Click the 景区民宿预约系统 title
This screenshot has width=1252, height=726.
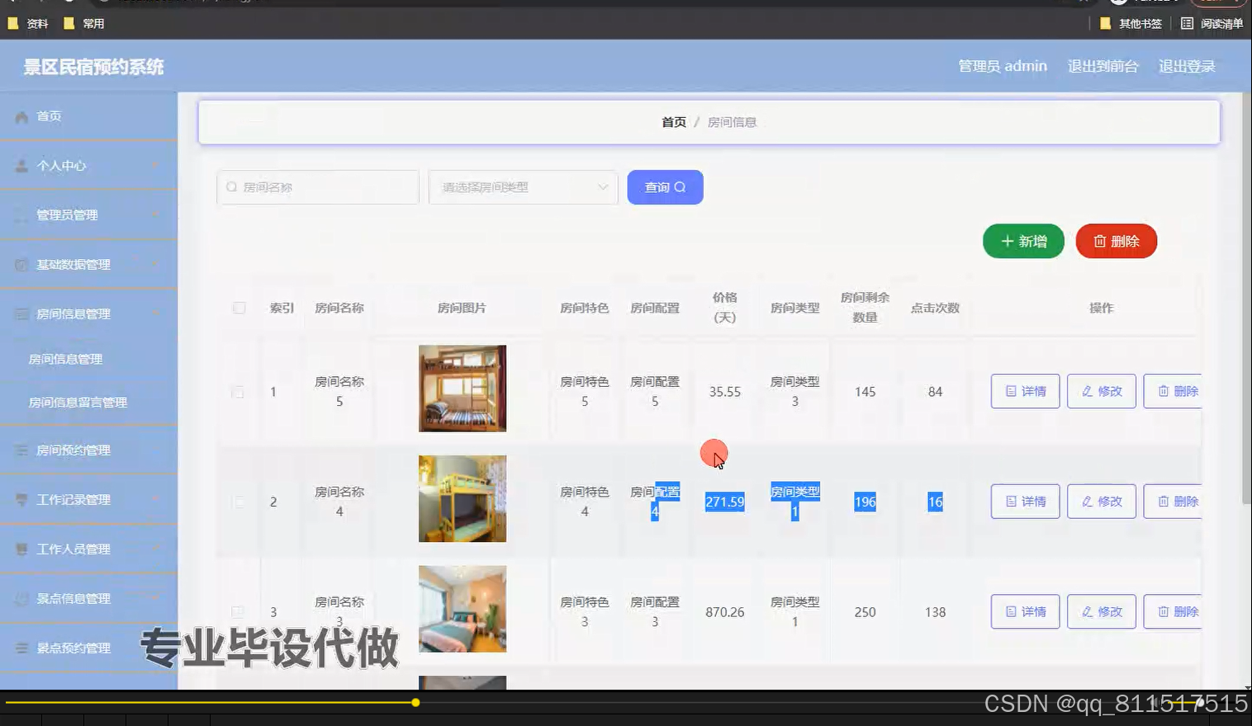click(x=93, y=67)
